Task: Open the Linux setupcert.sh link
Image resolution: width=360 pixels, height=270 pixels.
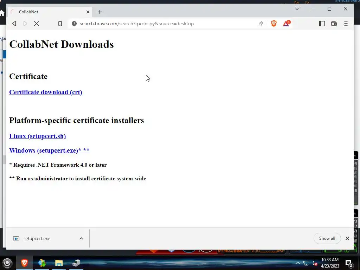Action: (37, 136)
